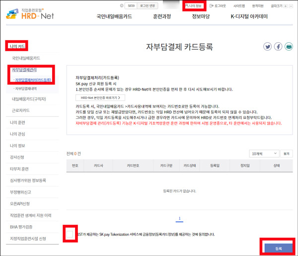Click 카드구분 column header
Image resolution: width=298 pixels, height=256 pixels.
click(x=166, y=166)
